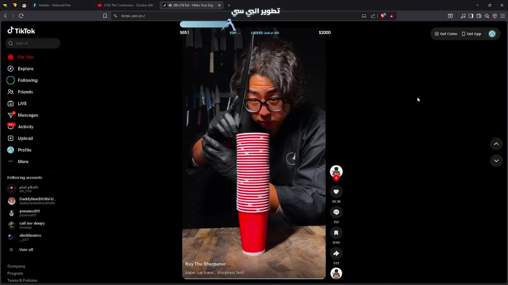
Task: Go back in browser history
Action: click(5, 16)
